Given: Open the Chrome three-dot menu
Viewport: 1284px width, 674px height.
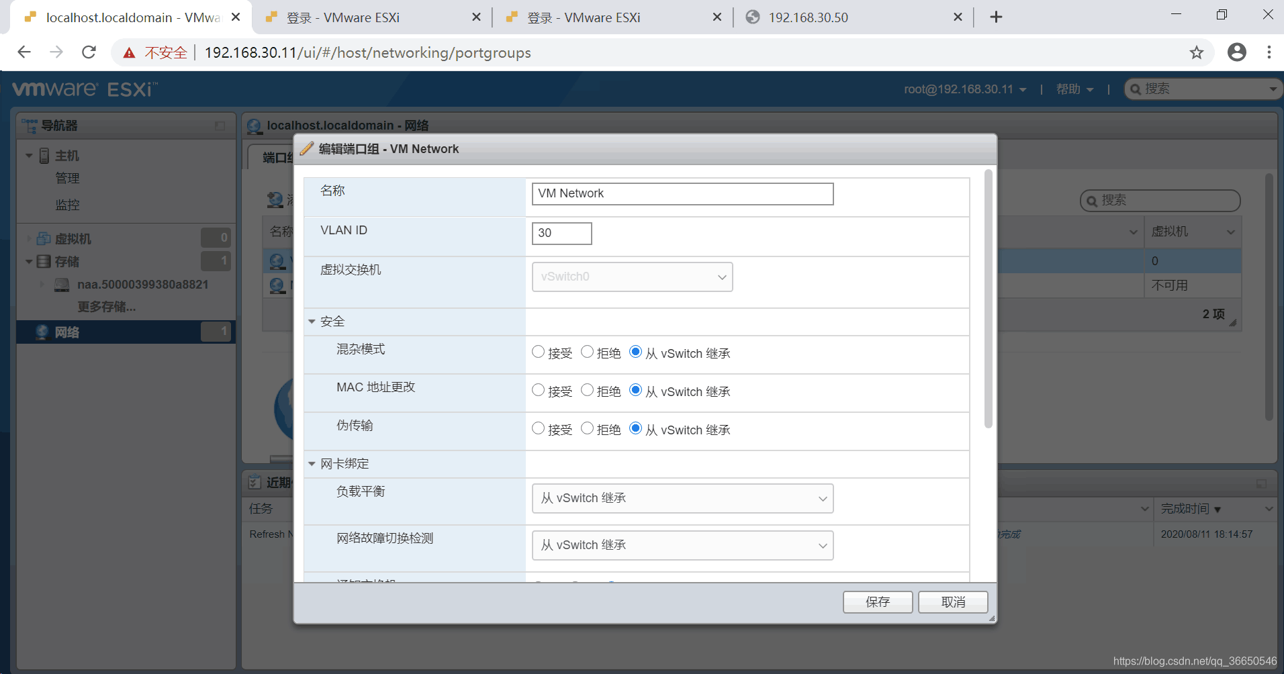Looking at the screenshot, I should click(x=1269, y=52).
